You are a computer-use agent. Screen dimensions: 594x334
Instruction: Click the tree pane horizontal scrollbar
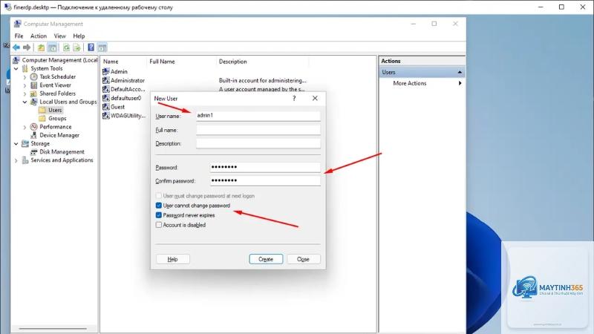tap(53, 328)
